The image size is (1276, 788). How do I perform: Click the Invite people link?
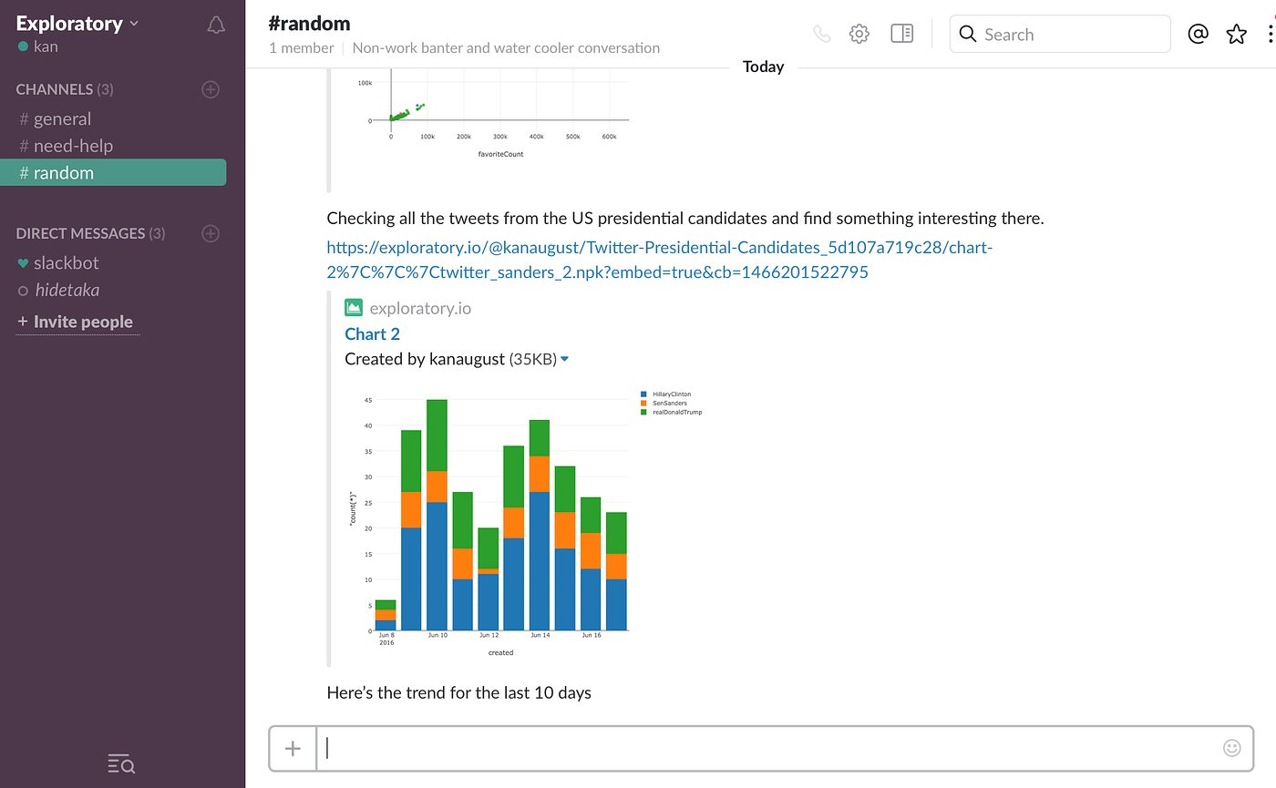click(77, 322)
